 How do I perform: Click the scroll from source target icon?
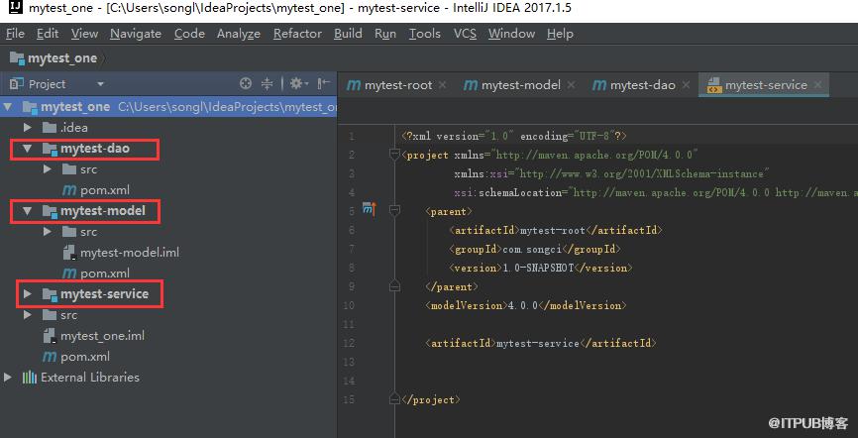click(x=246, y=84)
